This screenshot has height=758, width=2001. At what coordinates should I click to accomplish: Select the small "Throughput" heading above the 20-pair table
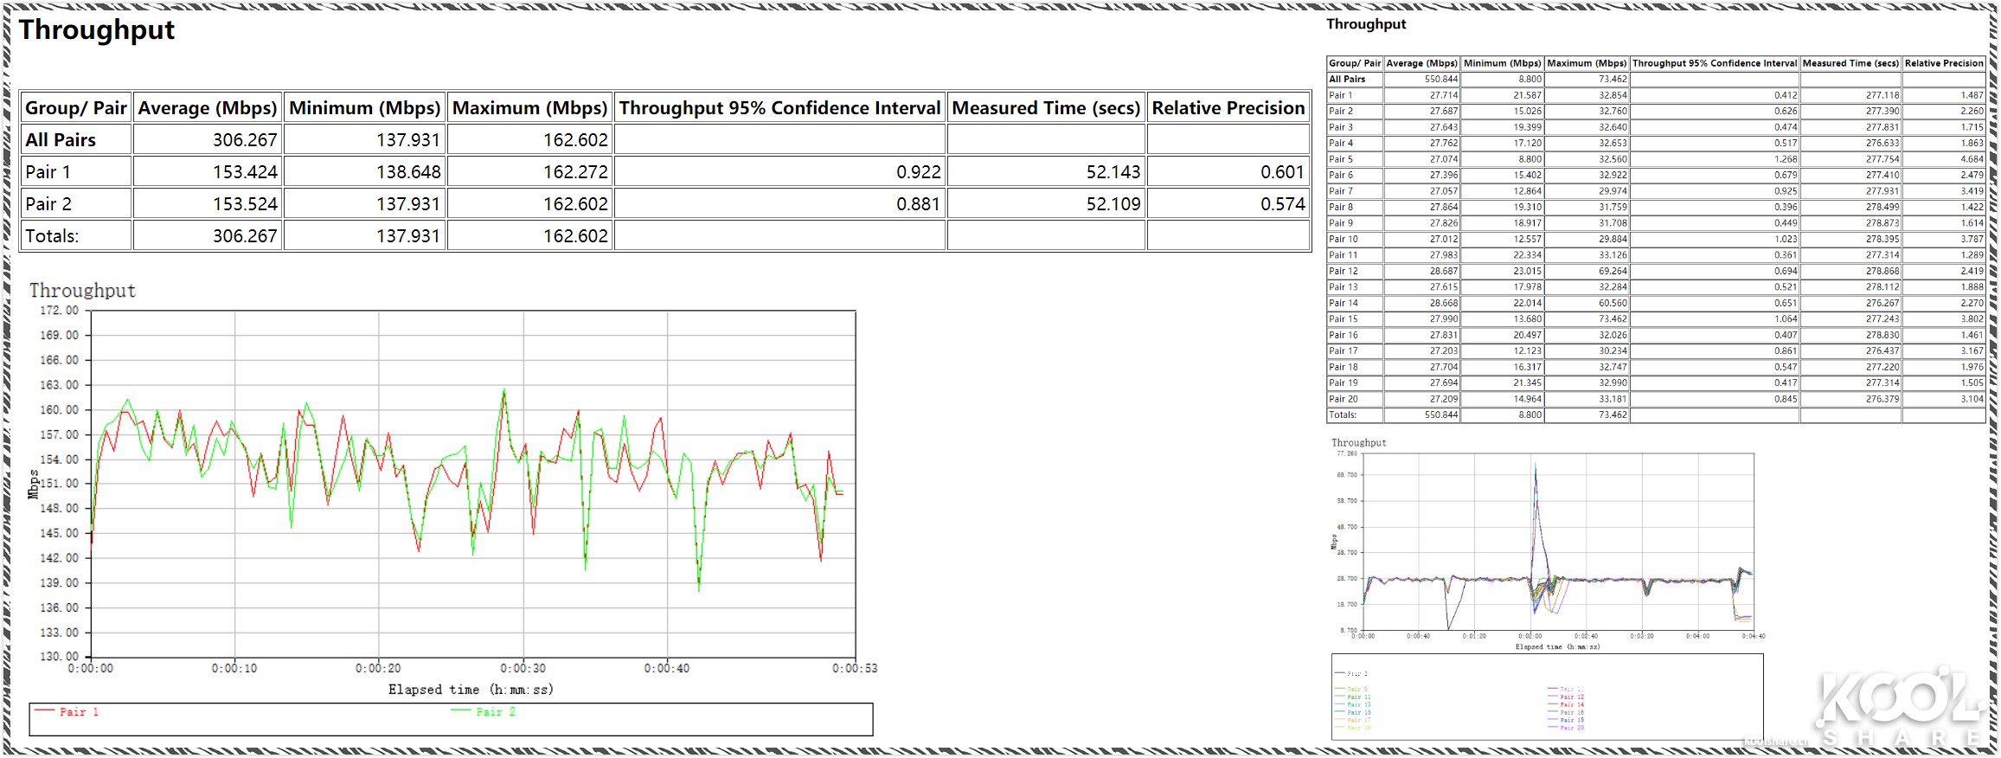click(x=1366, y=24)
